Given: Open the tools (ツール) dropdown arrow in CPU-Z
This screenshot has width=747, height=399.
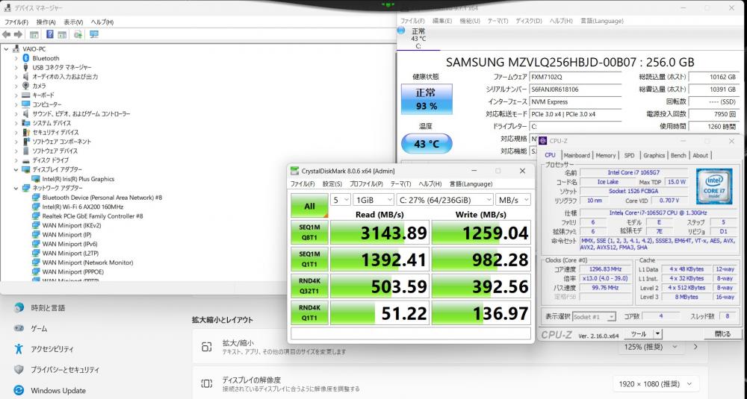Looking at the screenshot, I should pos(658,334).
